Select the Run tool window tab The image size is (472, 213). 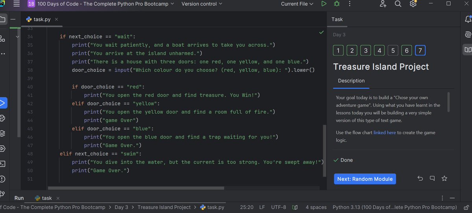[19, 198]
